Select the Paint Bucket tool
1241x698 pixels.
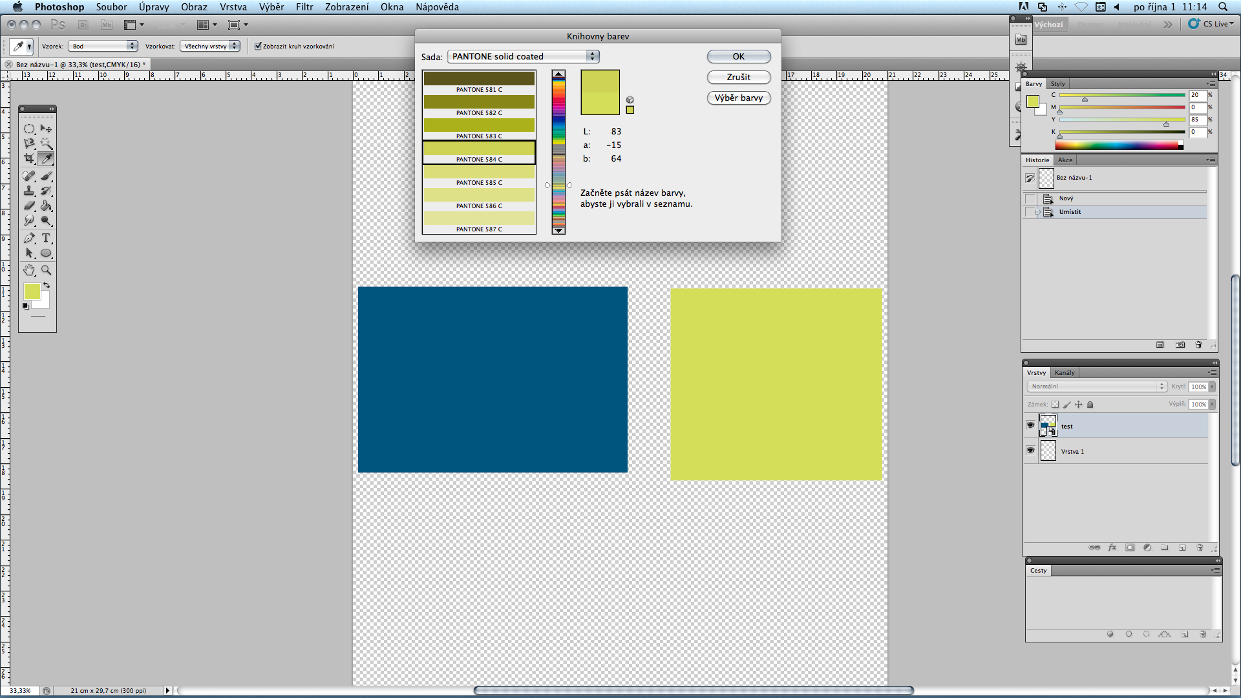click(46, 206)
